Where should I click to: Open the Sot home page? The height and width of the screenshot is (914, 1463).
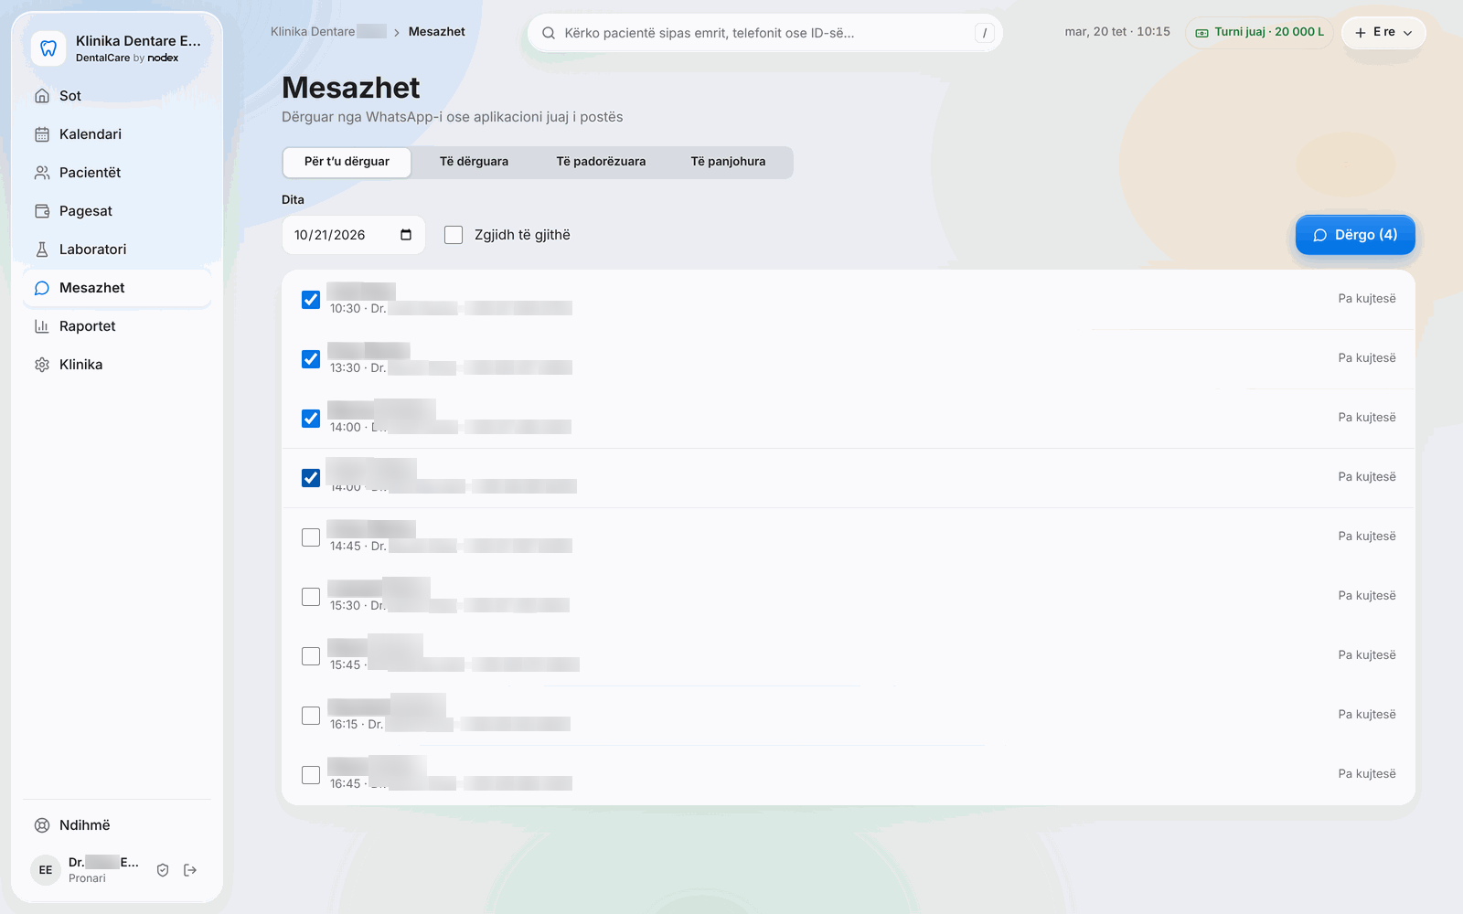point(117,96)
